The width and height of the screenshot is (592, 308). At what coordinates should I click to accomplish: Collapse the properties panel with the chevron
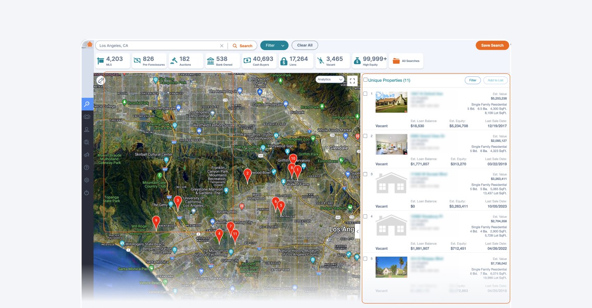pyautogui.click(x=357, y=231)
